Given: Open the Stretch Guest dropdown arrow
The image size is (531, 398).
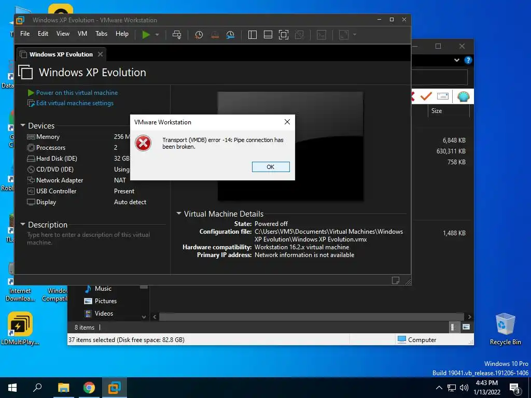Looking at the screenshot, I should coord(355,35).
